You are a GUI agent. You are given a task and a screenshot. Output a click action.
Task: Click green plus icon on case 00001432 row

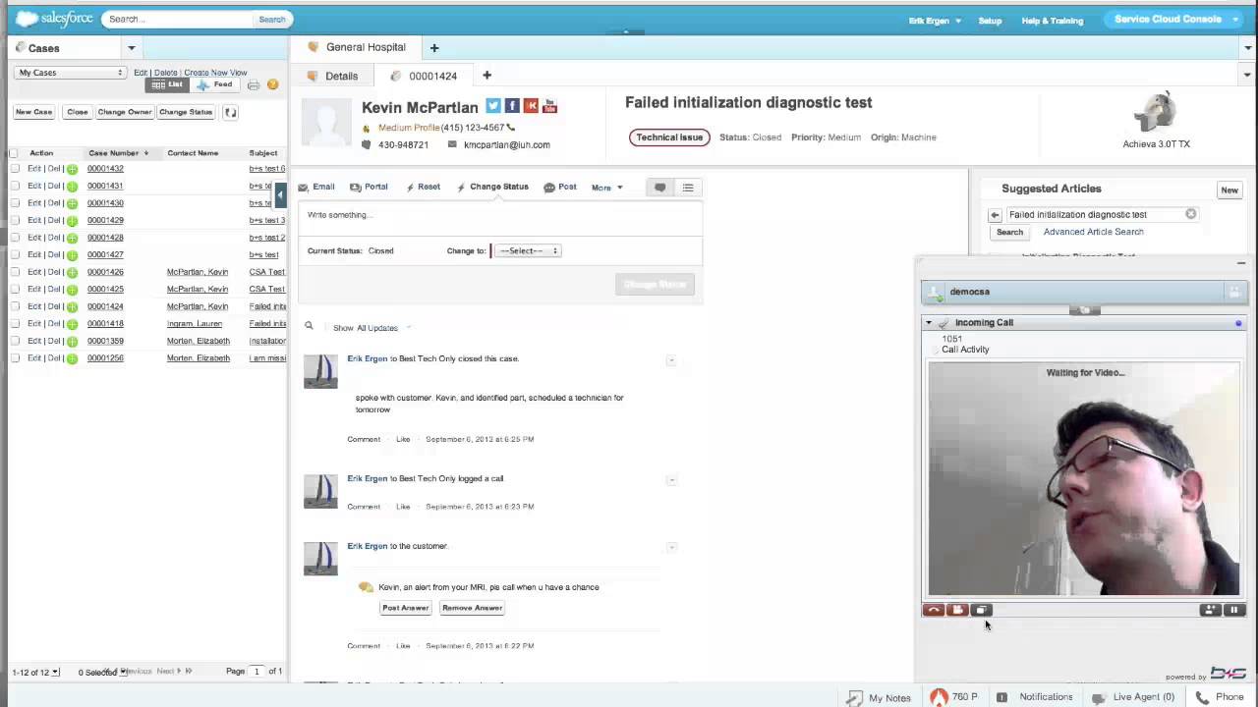pos(72,169)
